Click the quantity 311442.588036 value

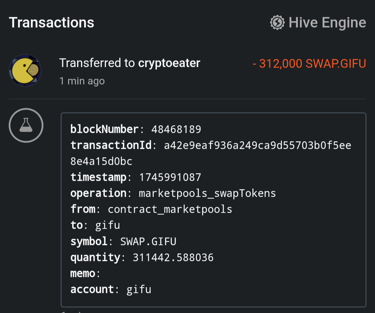pyautogui.click(x=173, y=257)
